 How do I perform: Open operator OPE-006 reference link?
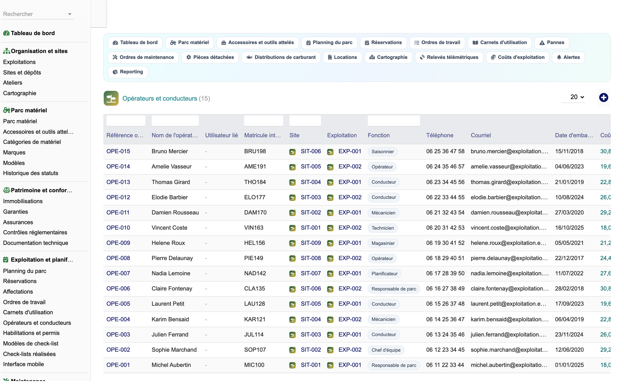tap(118, 289)
